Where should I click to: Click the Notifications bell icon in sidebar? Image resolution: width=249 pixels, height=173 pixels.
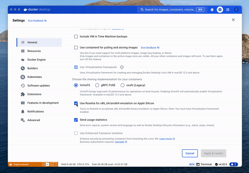pyautogui.click(x=23, y=112)
